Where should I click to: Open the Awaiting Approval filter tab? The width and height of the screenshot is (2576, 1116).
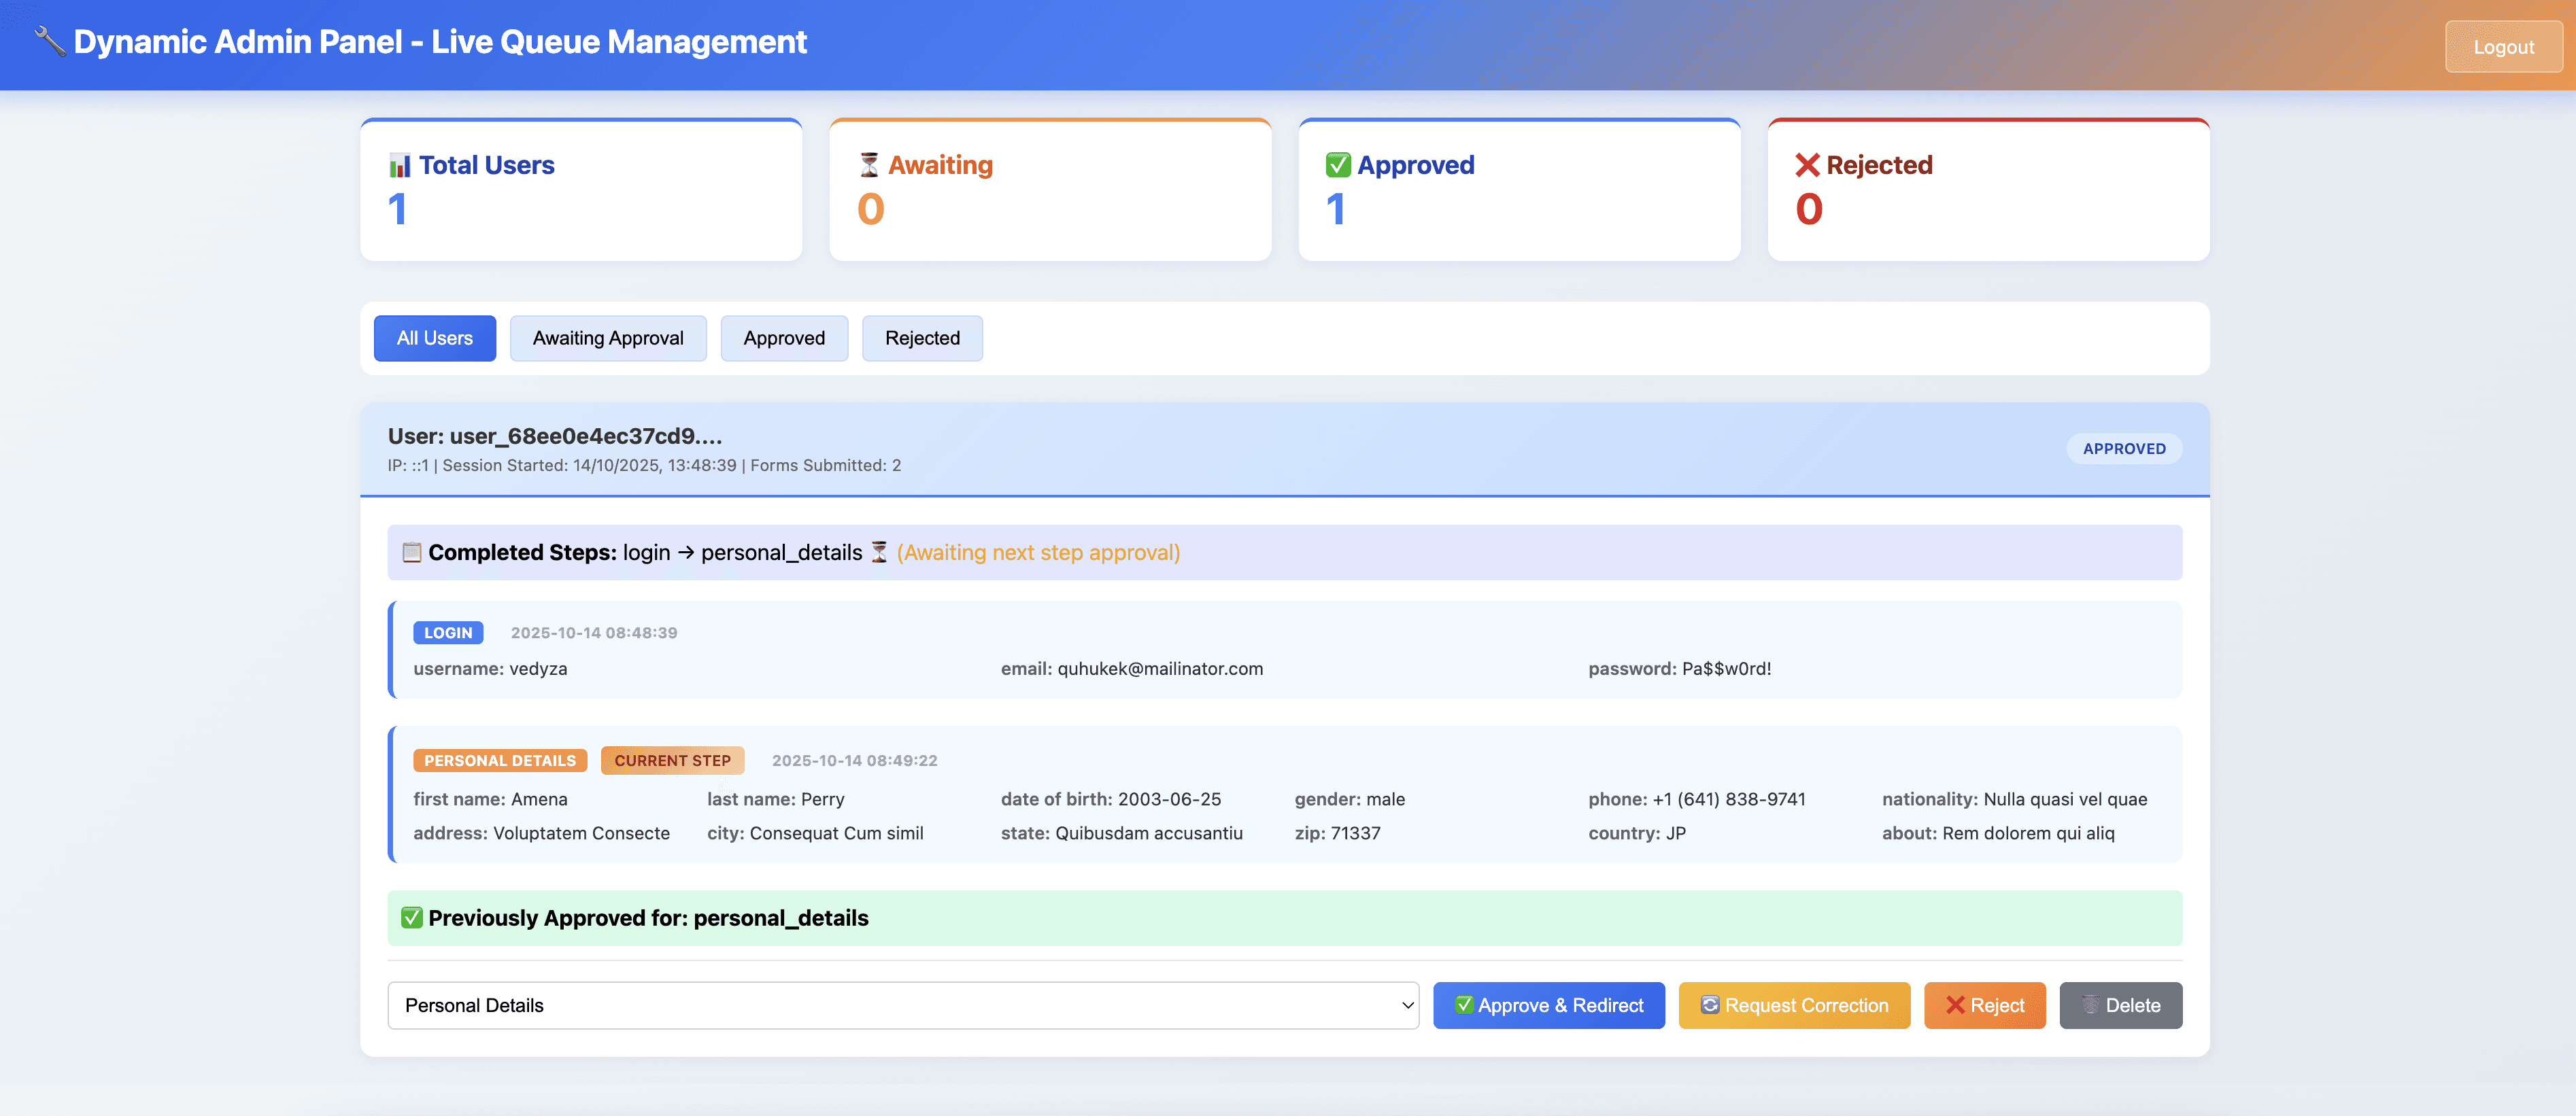[x=608, y=338]
